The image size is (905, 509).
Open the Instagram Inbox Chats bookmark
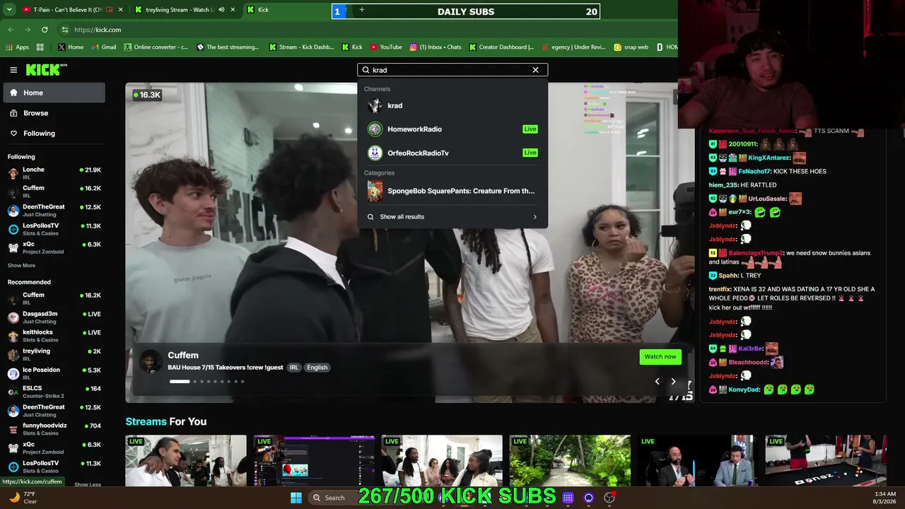pyautogui.click(x=436, y=47)
